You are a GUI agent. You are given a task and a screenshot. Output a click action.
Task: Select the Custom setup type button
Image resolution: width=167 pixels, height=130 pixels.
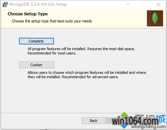36,65
